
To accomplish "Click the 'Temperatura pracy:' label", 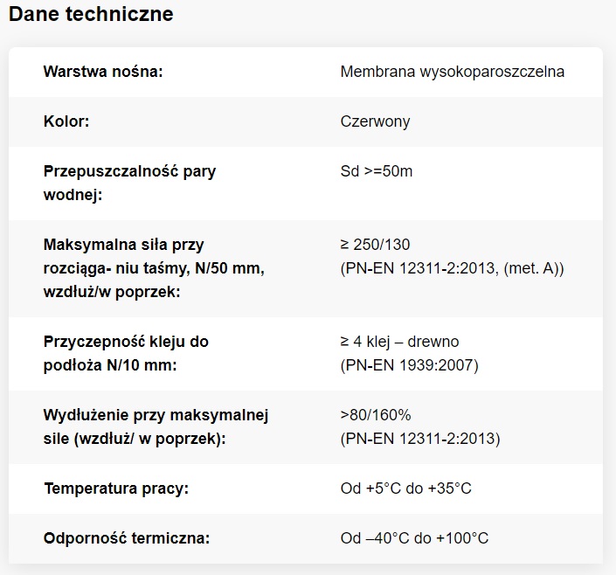I will click(x=116, y=488).
